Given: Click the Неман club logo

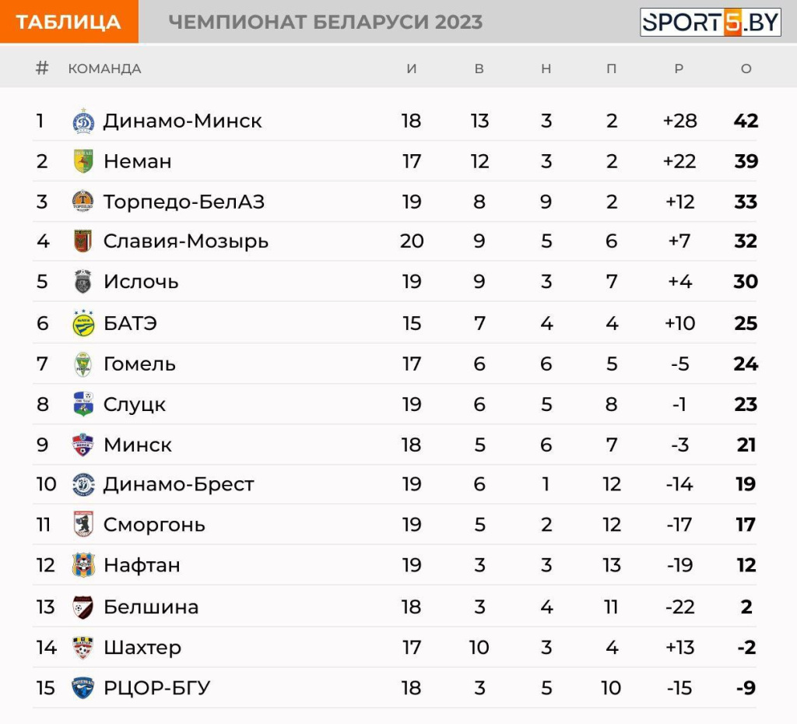Looking at the screenshot, I should [83, 161].
